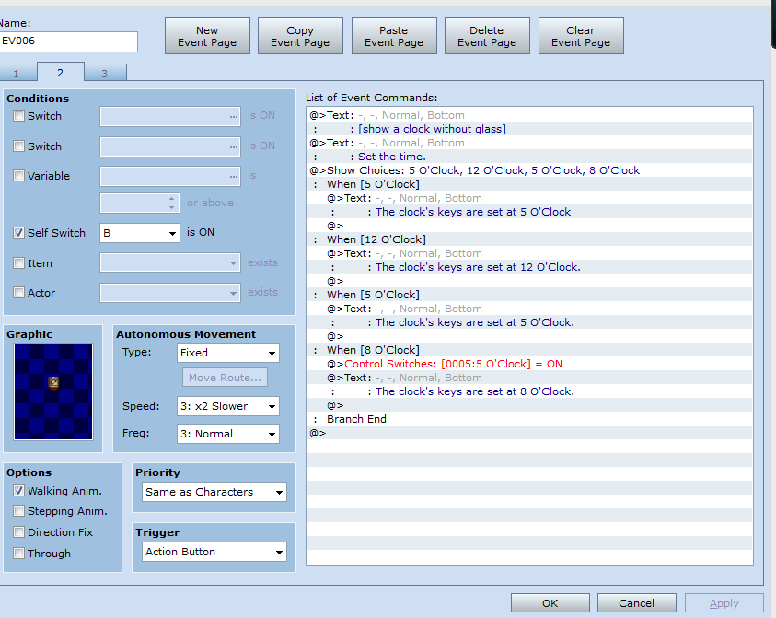
Task: Click inside the event Name field
Action: click(68, 41)
